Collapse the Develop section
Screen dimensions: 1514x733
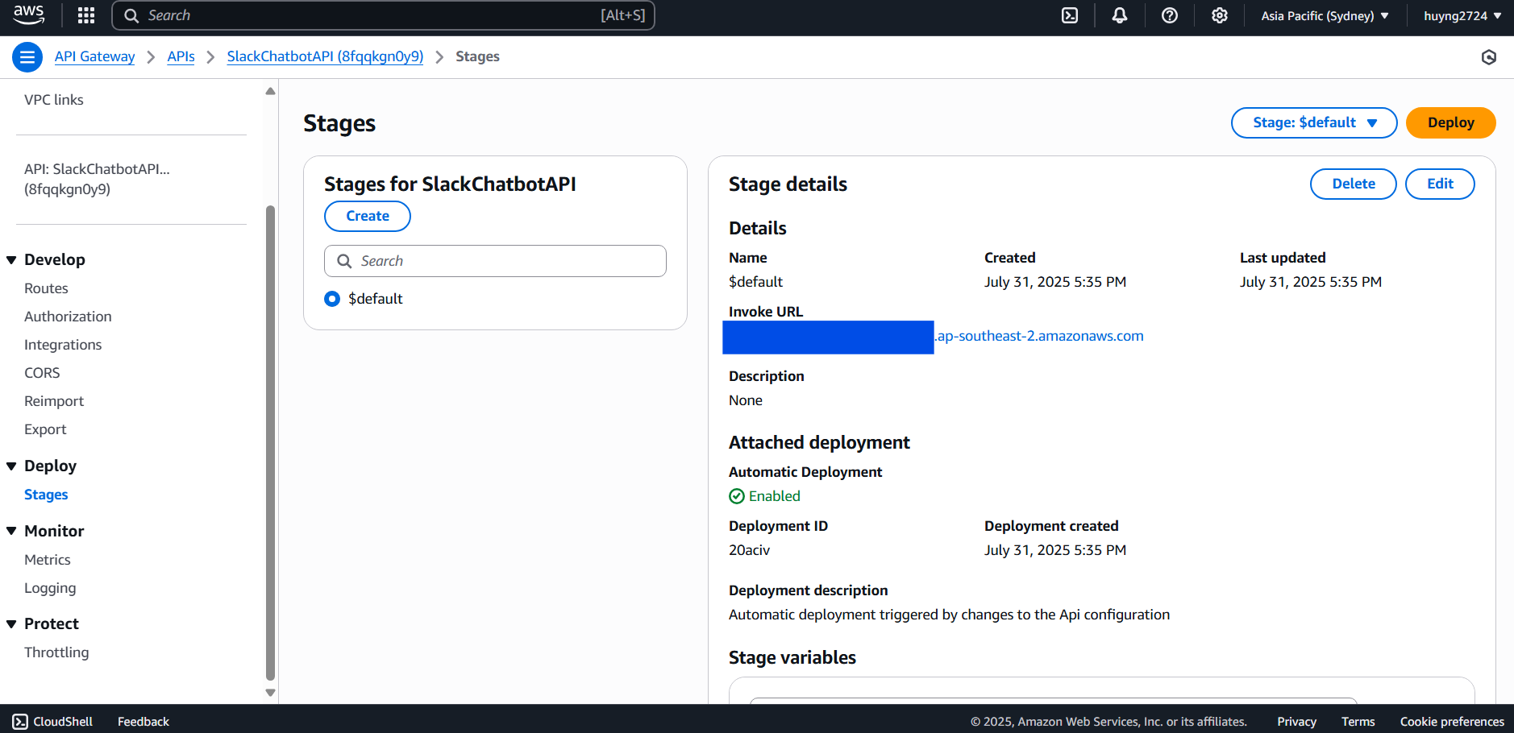[x=11, y=260]
